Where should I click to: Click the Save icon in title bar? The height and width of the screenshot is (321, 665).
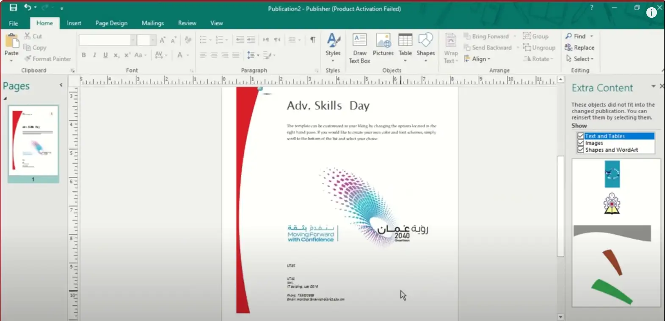pos(13,8)
